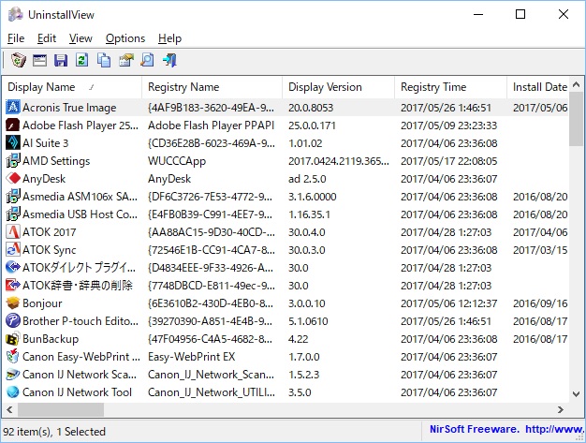The image size is (586, 443).
Task: Click the horizontal scrollbar right arrow
Action: pyautogui.click(x=560, y=410)
